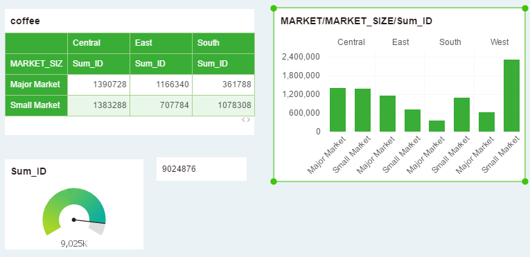The width and height of the screenshot is (530, 257).
Task: Click the 1,800,000 axis label
Action: [x=301, y=75]
